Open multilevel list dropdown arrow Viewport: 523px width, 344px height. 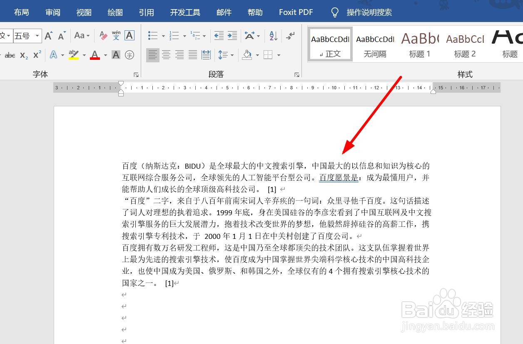coord(204,36)
